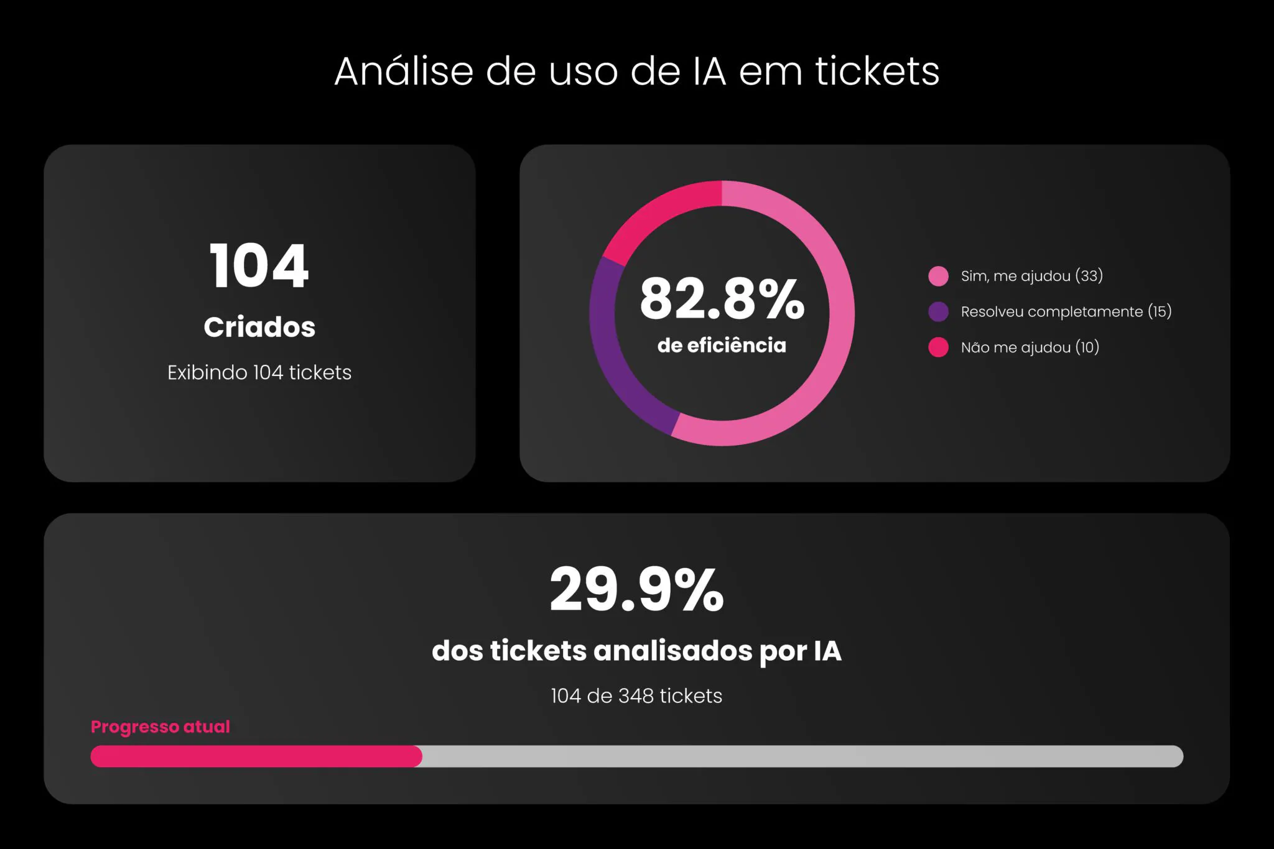This screenshot has height=849, width=1274.
Task: Click the pink legend dot for Sim, me ajudou
Action: (938, 276)
